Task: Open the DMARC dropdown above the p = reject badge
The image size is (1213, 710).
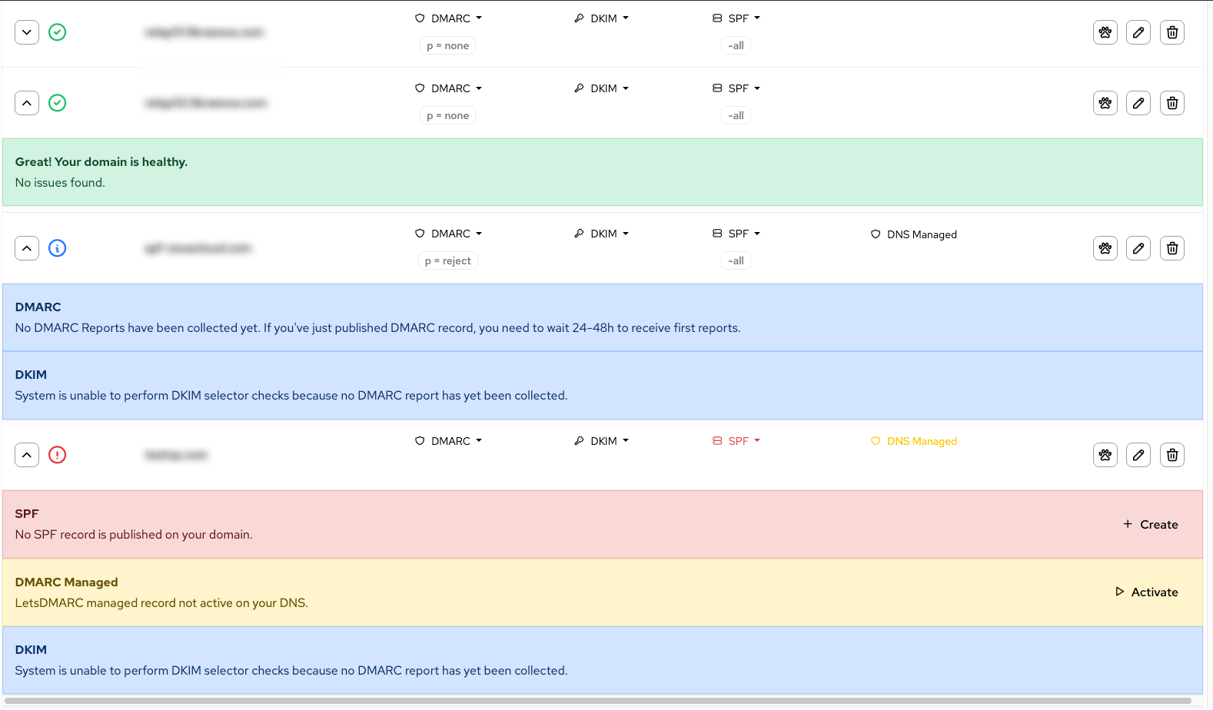Action: (449, 234)
